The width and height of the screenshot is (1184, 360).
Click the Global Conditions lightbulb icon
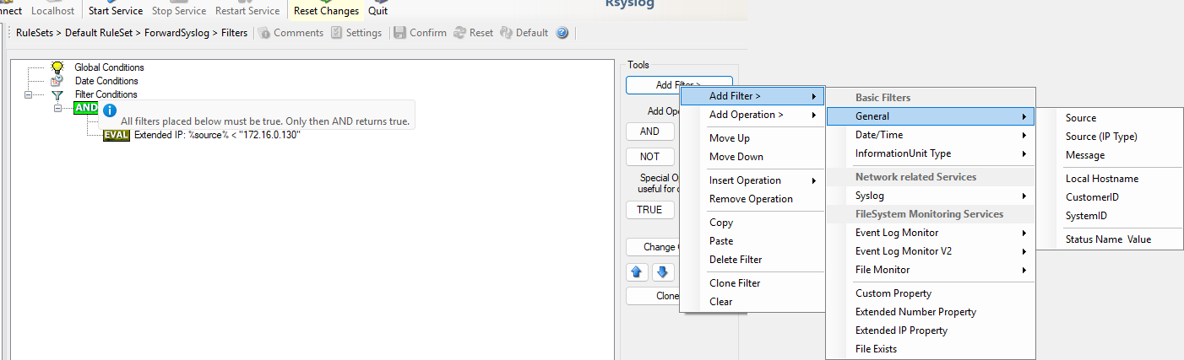pyautogui.click(x=57, y=67)
